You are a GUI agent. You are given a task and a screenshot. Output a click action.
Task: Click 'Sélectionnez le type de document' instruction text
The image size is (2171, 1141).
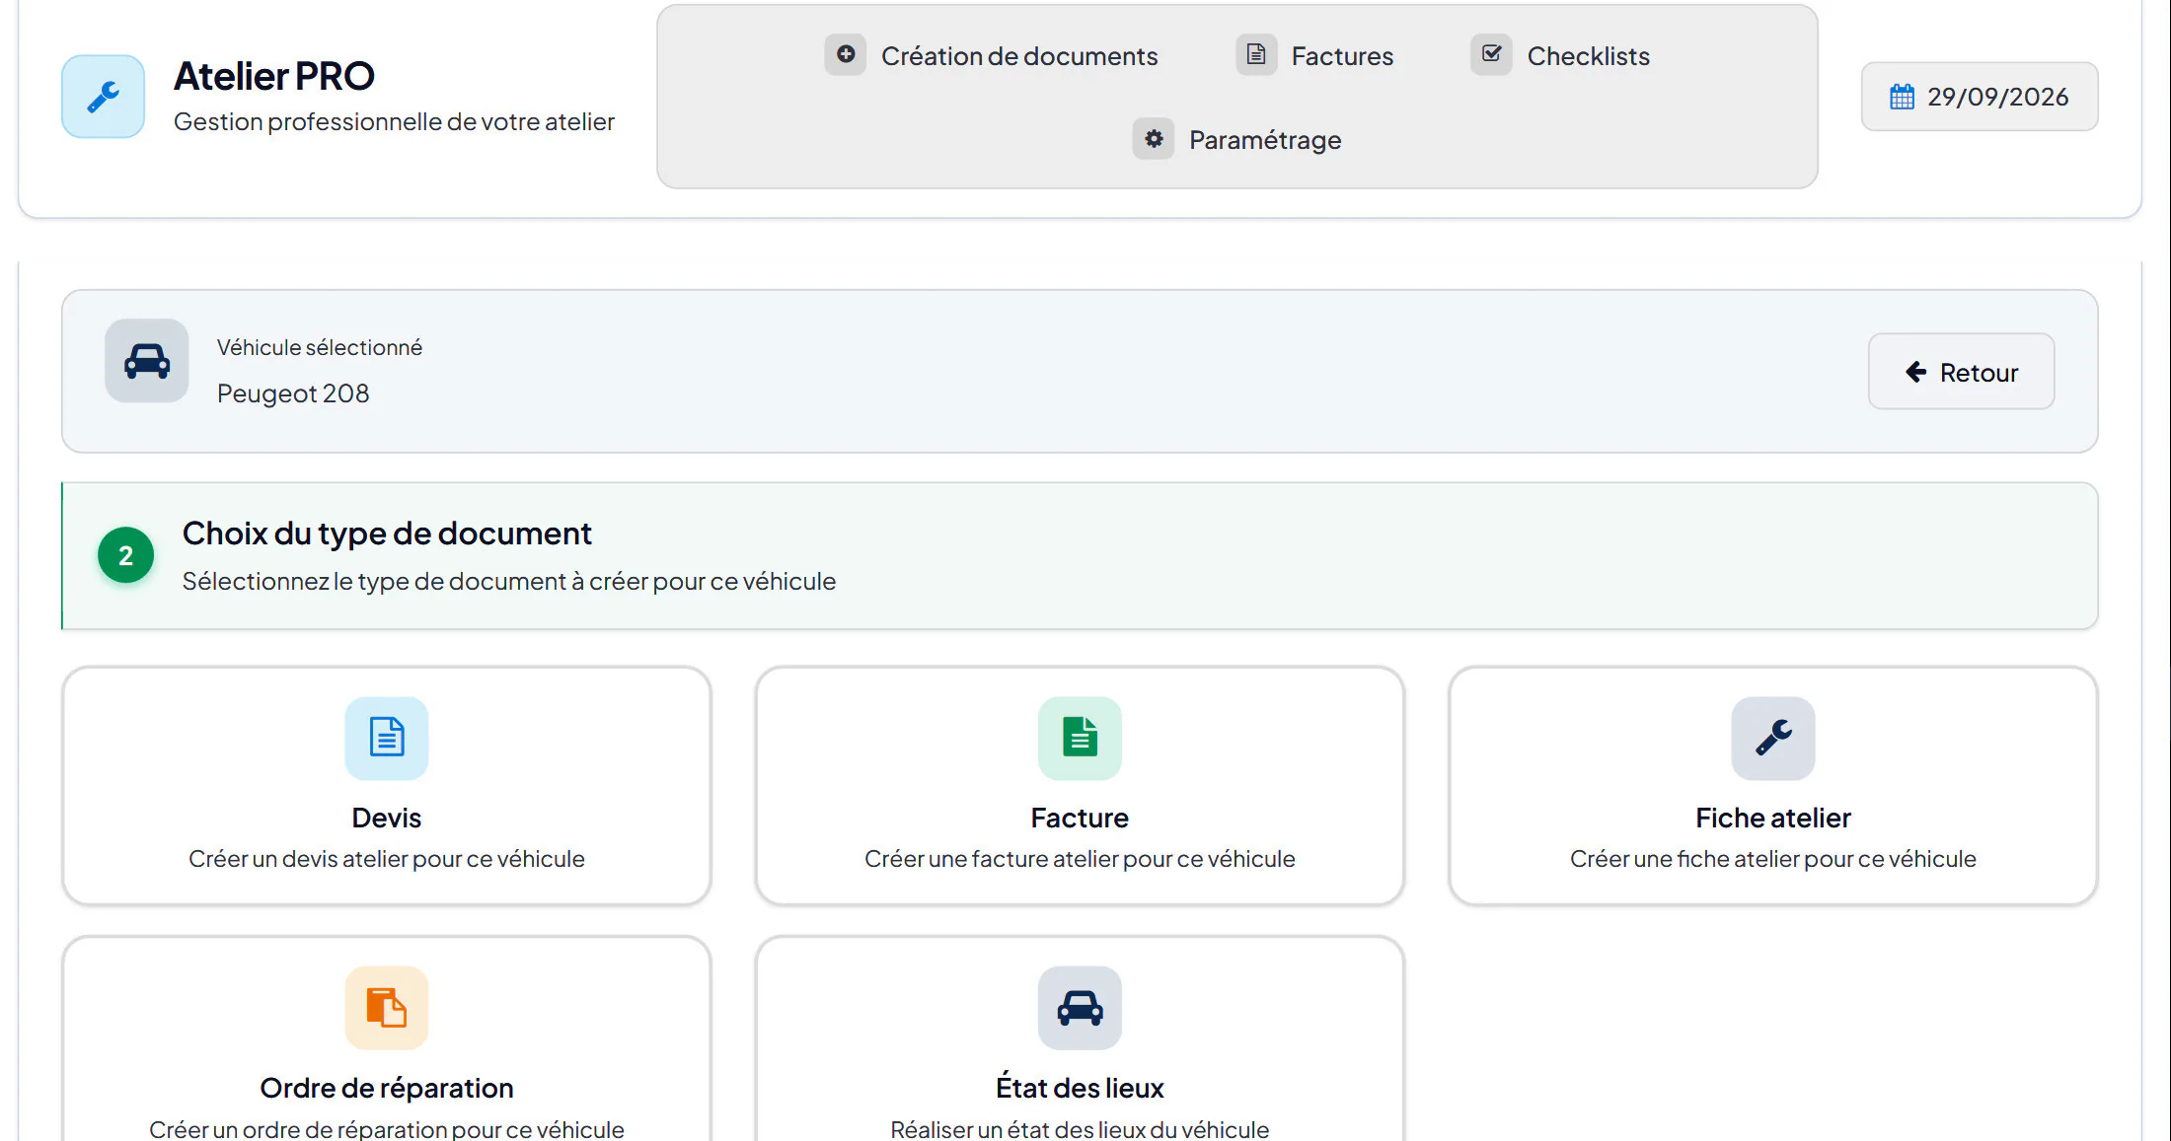(508, 582)
